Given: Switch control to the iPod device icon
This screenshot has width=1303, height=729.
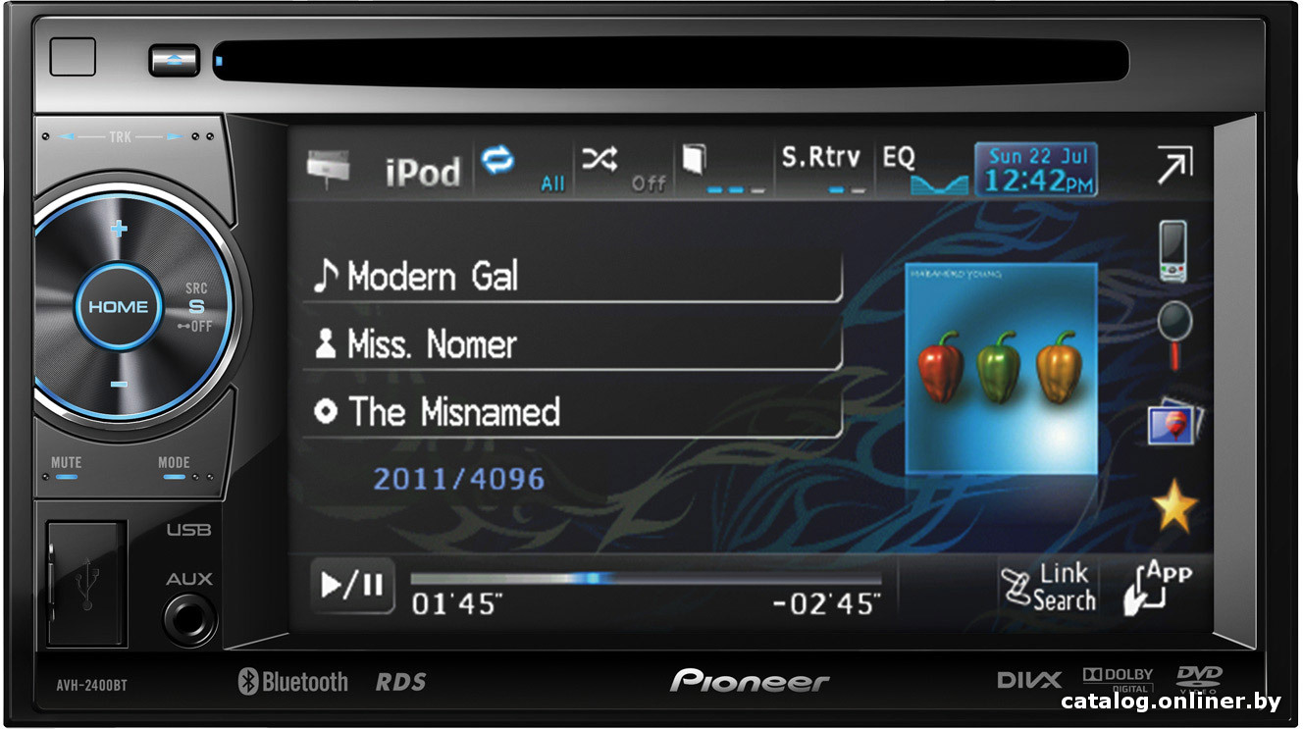Looking at the screenshot, I should pyautogui.click(x=1173, y=251).
